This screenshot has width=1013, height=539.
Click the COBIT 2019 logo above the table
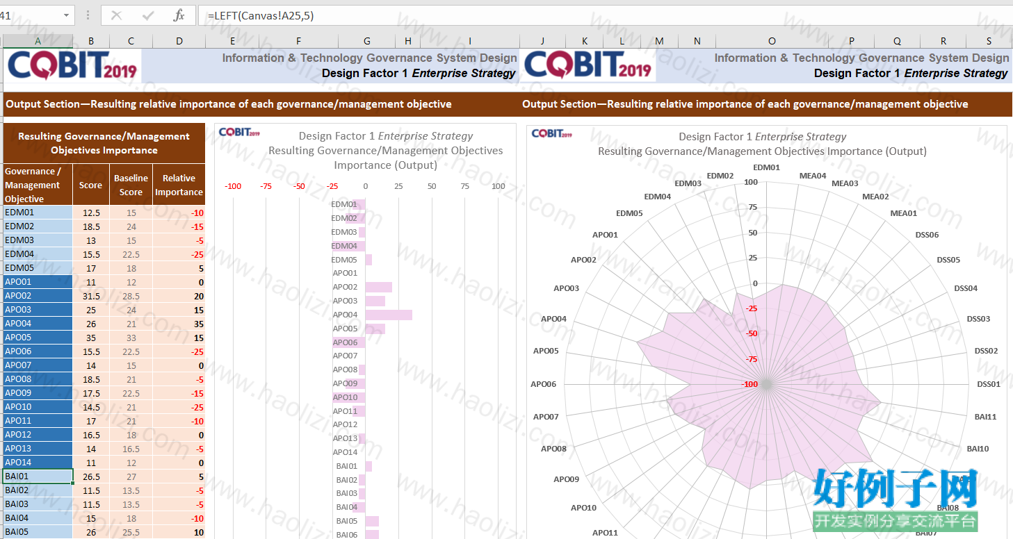click(73, 66)
